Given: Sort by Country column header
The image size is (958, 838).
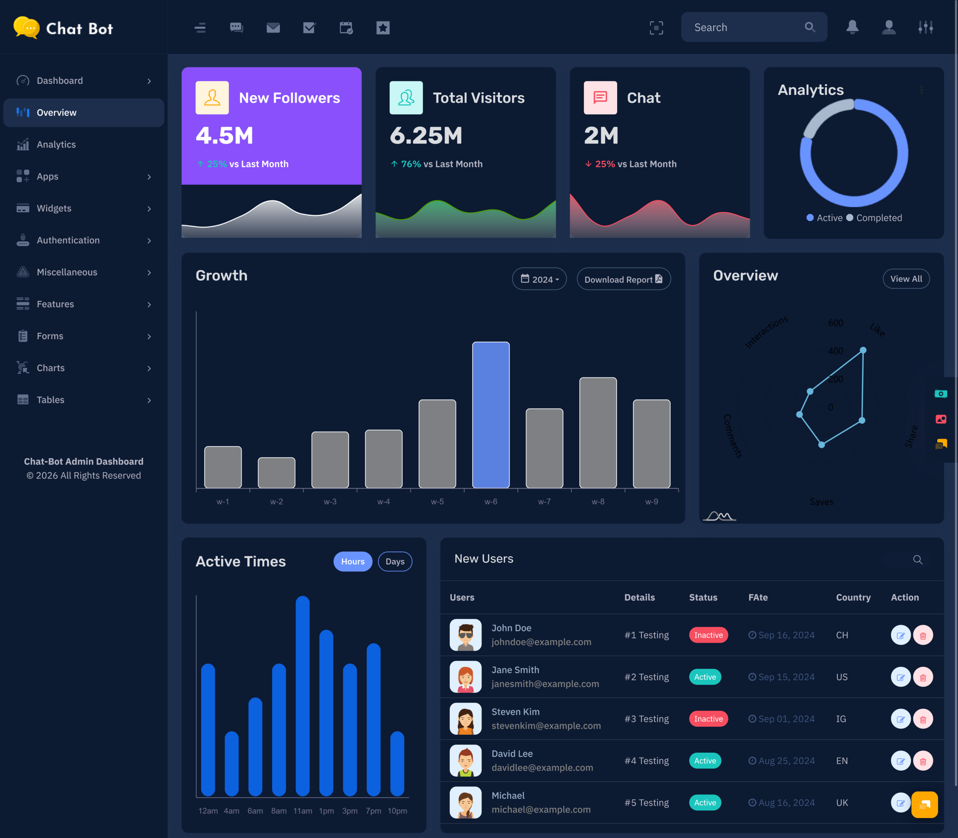Looking at the screenshot, I should pyautogui.click(x=853, y=598).
